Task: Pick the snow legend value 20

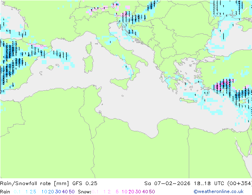Action: point(131,192)
